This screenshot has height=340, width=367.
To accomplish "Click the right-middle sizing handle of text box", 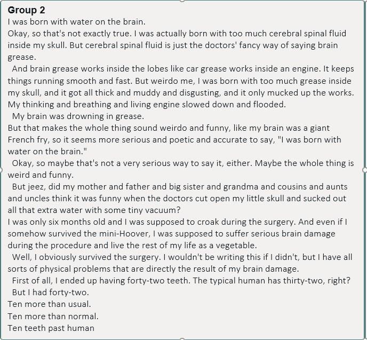I will 365,170.
